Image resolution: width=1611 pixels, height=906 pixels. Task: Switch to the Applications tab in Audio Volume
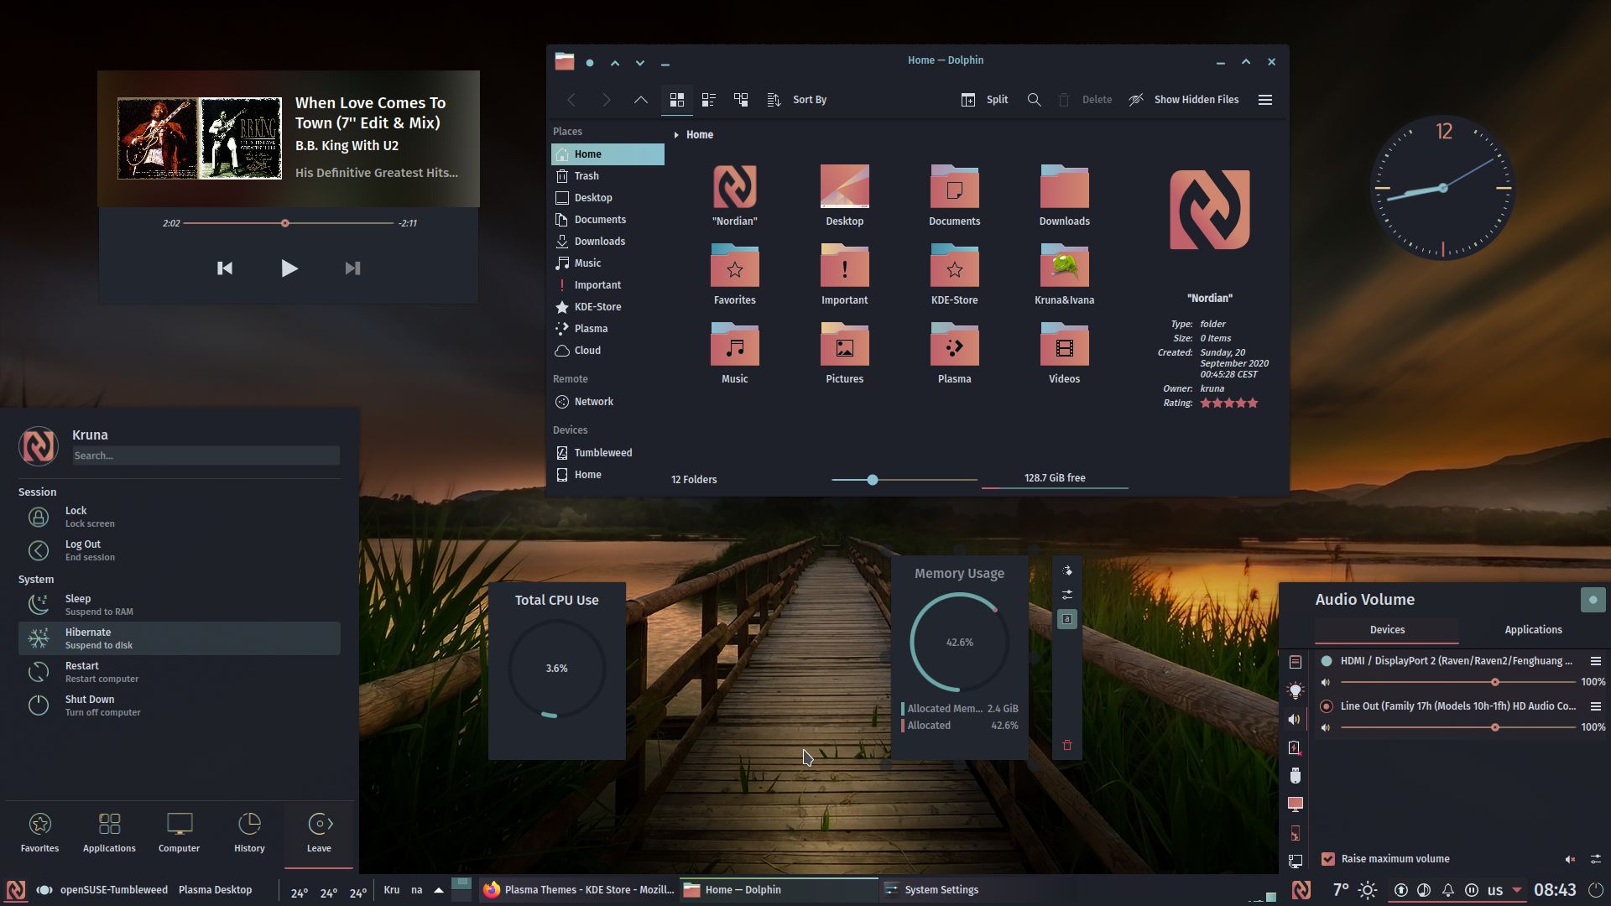[x=1532, y=629]
